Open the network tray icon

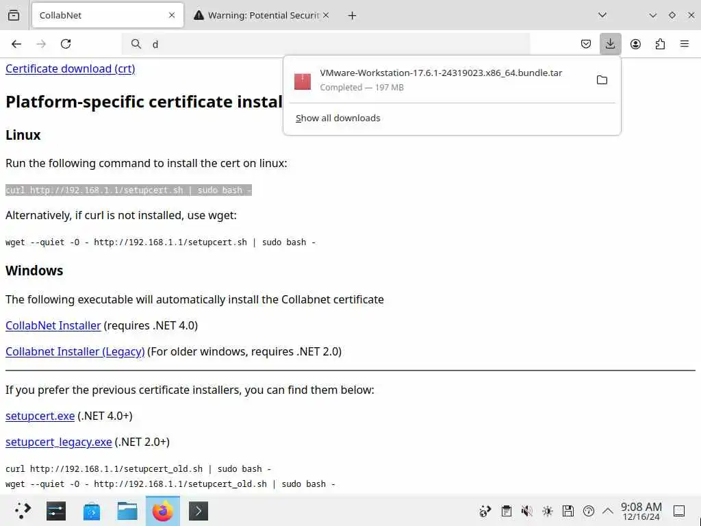click(589, 511)
